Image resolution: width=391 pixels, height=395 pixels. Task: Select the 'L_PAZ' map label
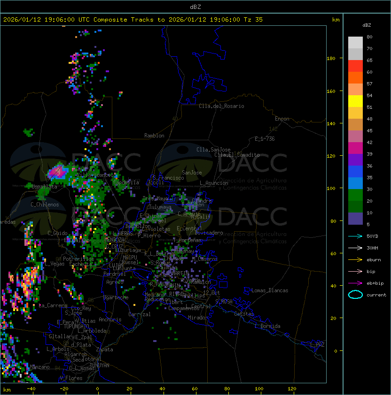pos(317,345)
